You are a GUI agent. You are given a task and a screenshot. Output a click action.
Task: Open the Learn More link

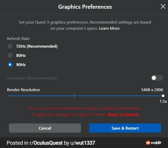coord(109,28)
